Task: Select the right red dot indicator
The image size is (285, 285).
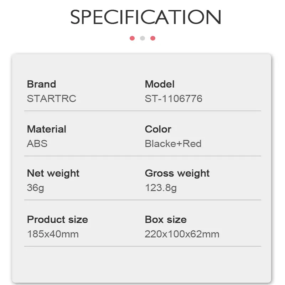Action: click(153, 38)
